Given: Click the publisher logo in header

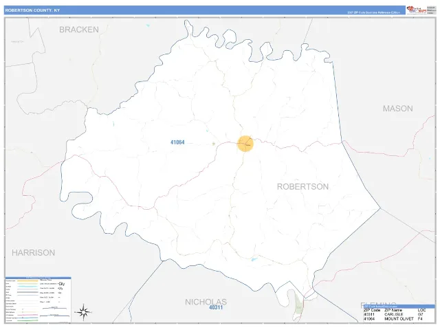Looking at the screenshot, I should [416, 10].
